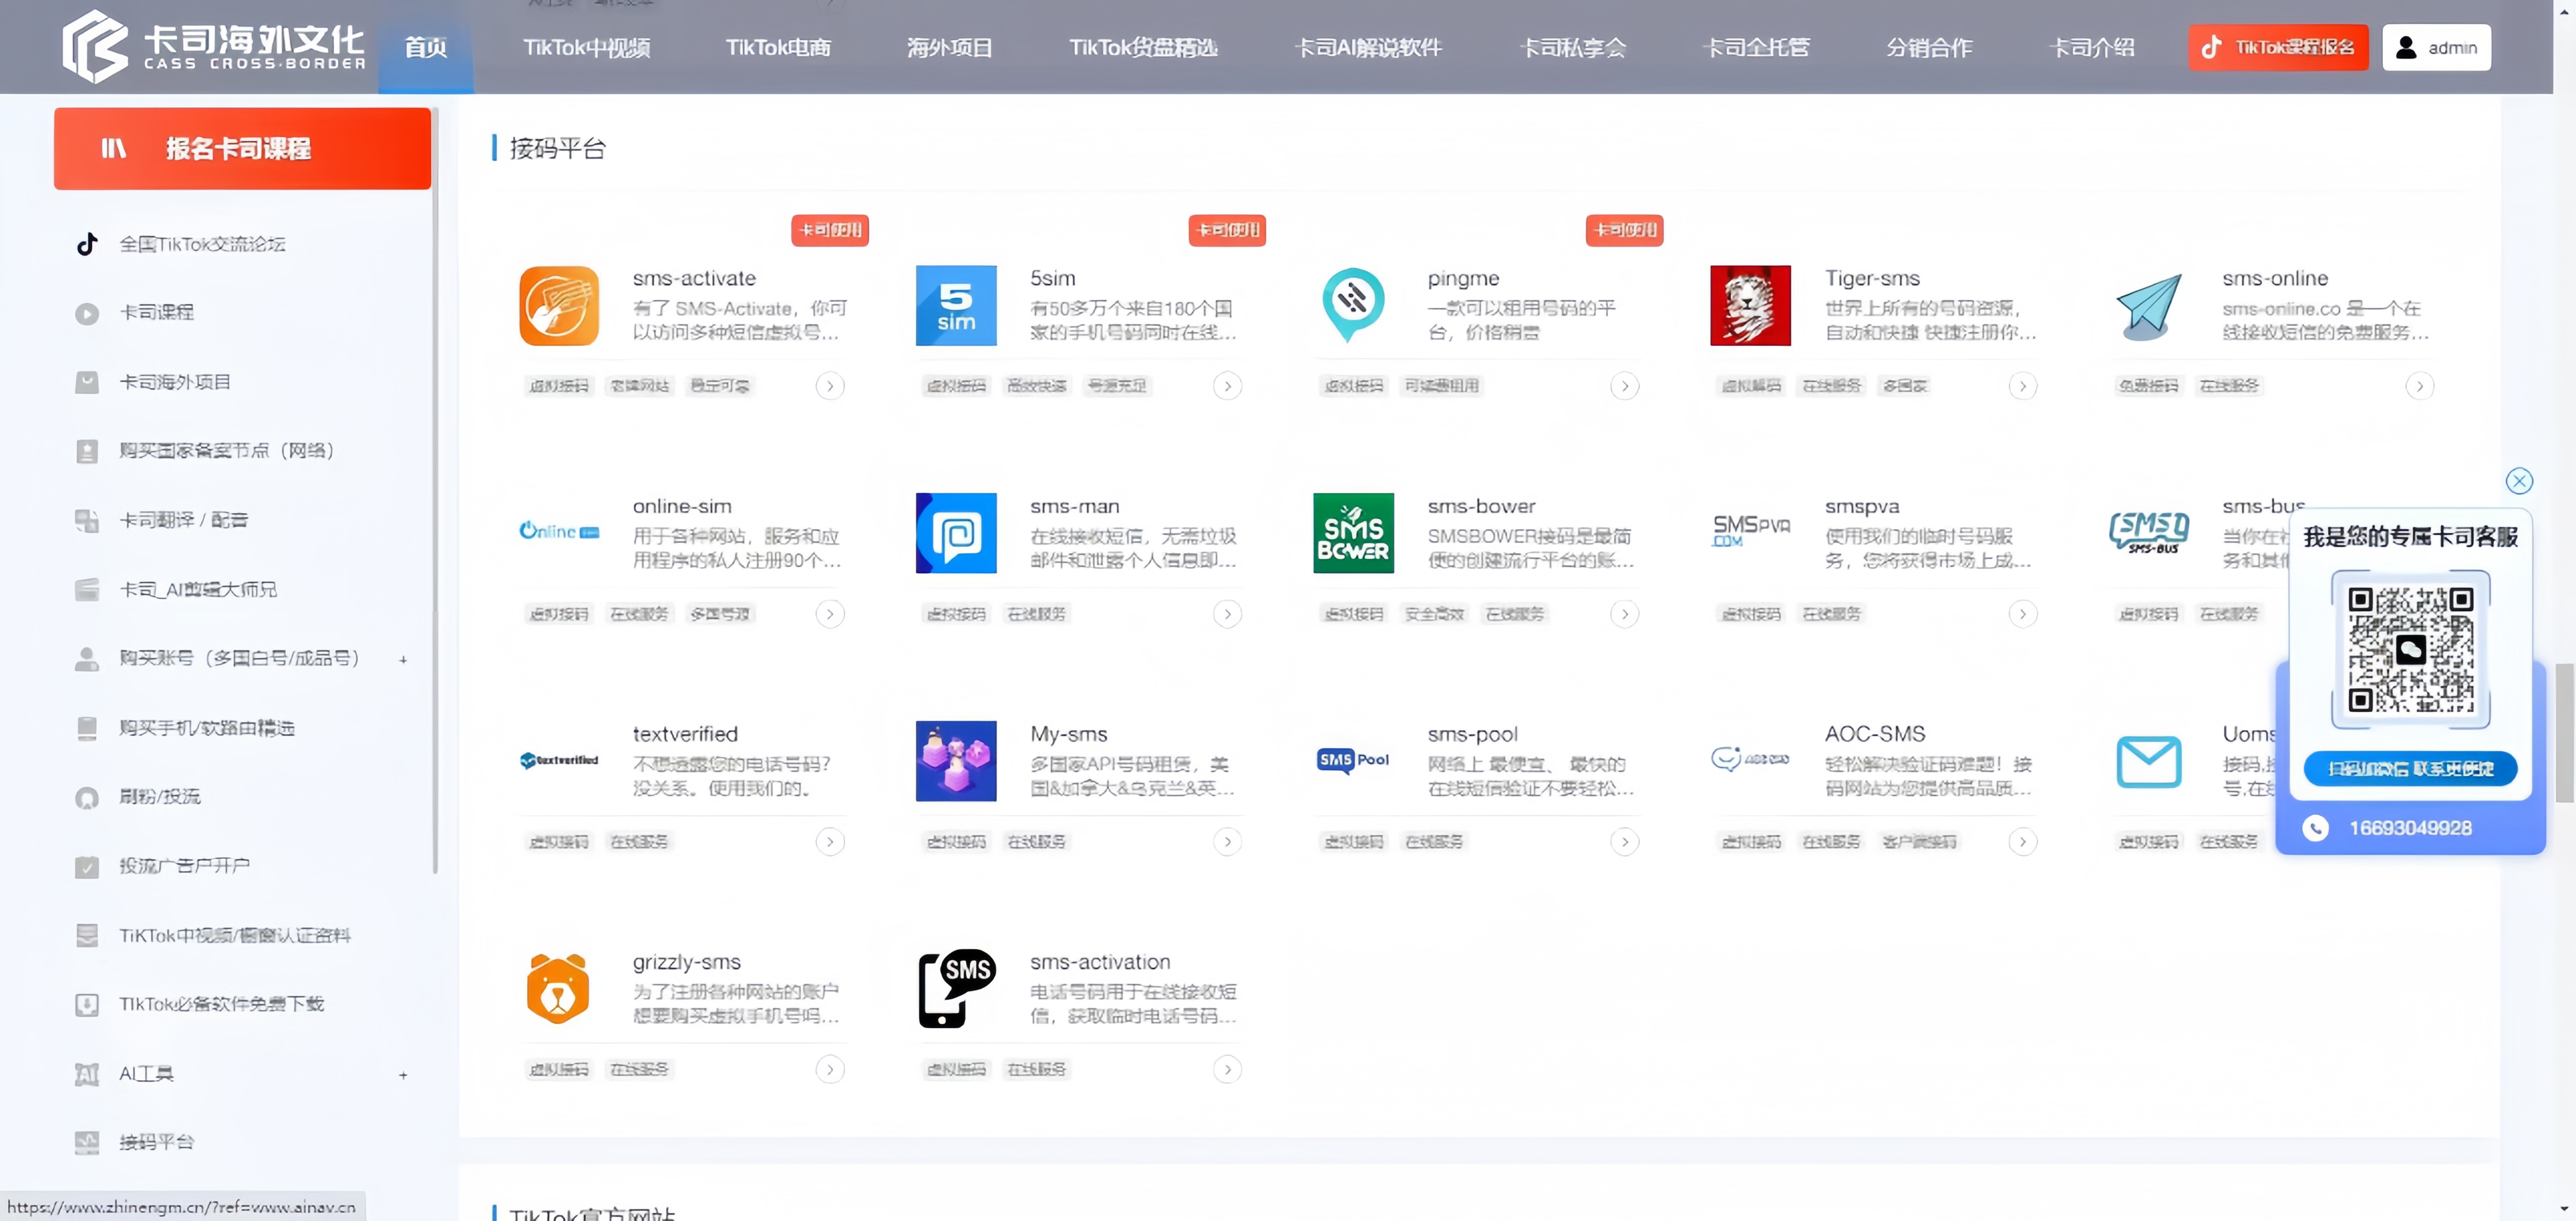Click the smspva title text
This screenshot has height=1221, width=2576.
(1861, 506)
